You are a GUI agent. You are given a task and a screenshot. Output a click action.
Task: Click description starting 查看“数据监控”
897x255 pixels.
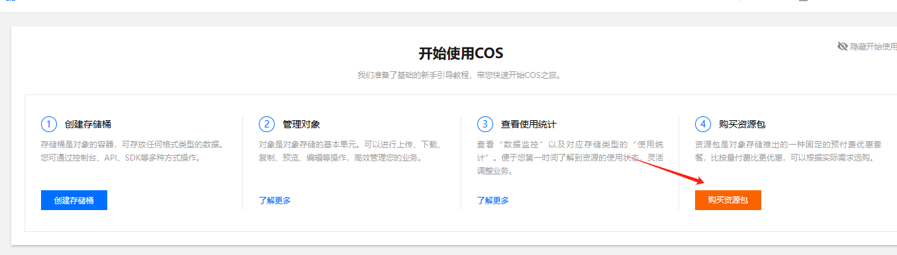[x=569, y=157]
